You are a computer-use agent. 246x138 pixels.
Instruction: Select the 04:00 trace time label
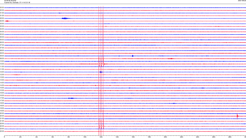pyautogui.click(x=2, y=29)
